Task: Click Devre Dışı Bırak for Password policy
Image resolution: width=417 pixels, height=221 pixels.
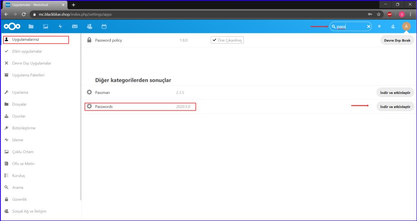Action: coord(397,40)
